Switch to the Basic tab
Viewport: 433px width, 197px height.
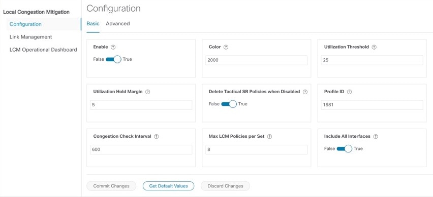click(93, 24)
